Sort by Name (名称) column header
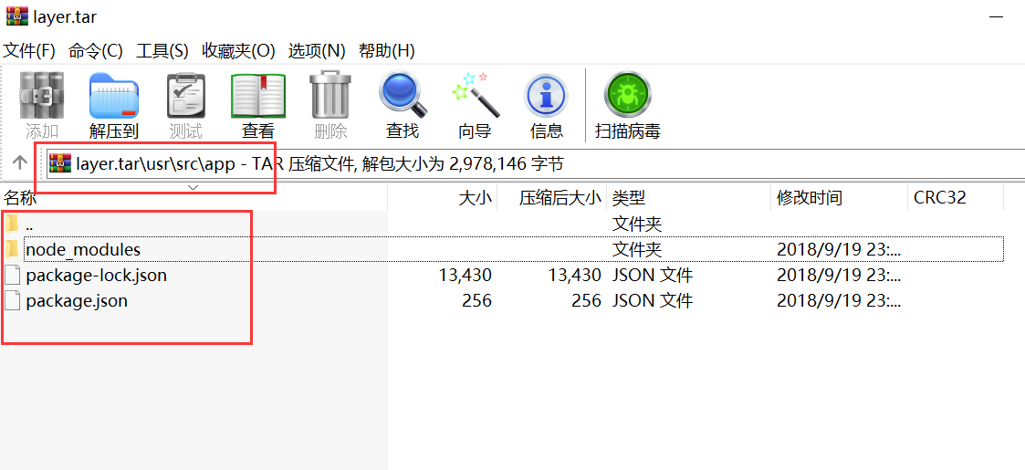 coord(22,198)
